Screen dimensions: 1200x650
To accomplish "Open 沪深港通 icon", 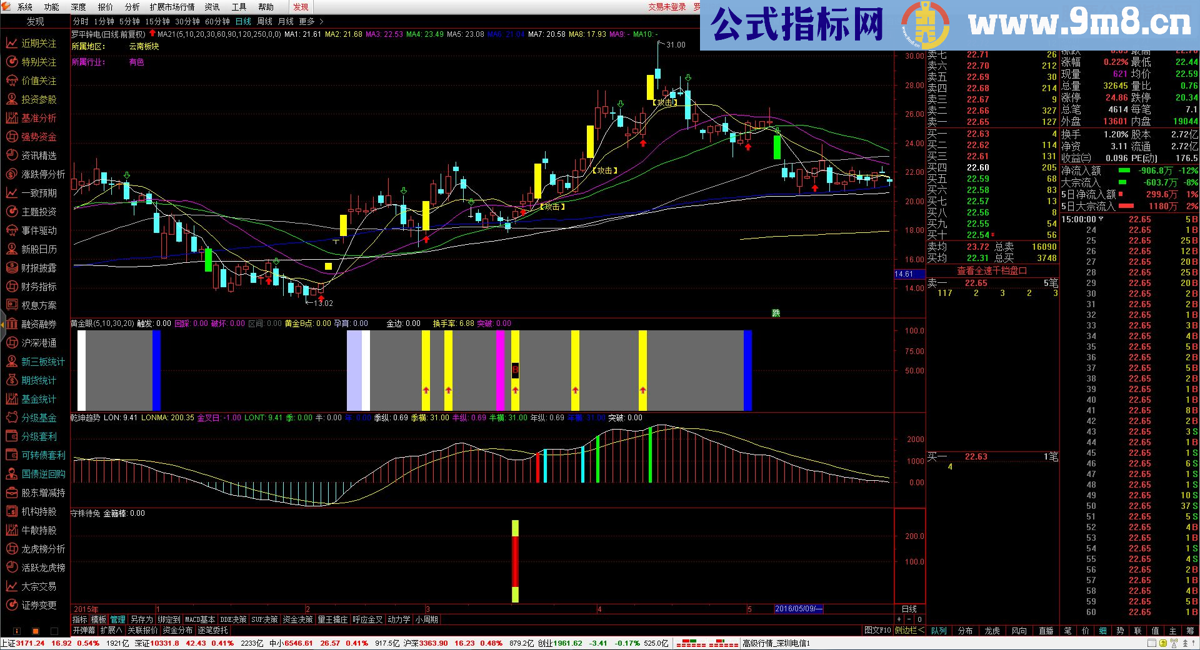I will (11, 343).
